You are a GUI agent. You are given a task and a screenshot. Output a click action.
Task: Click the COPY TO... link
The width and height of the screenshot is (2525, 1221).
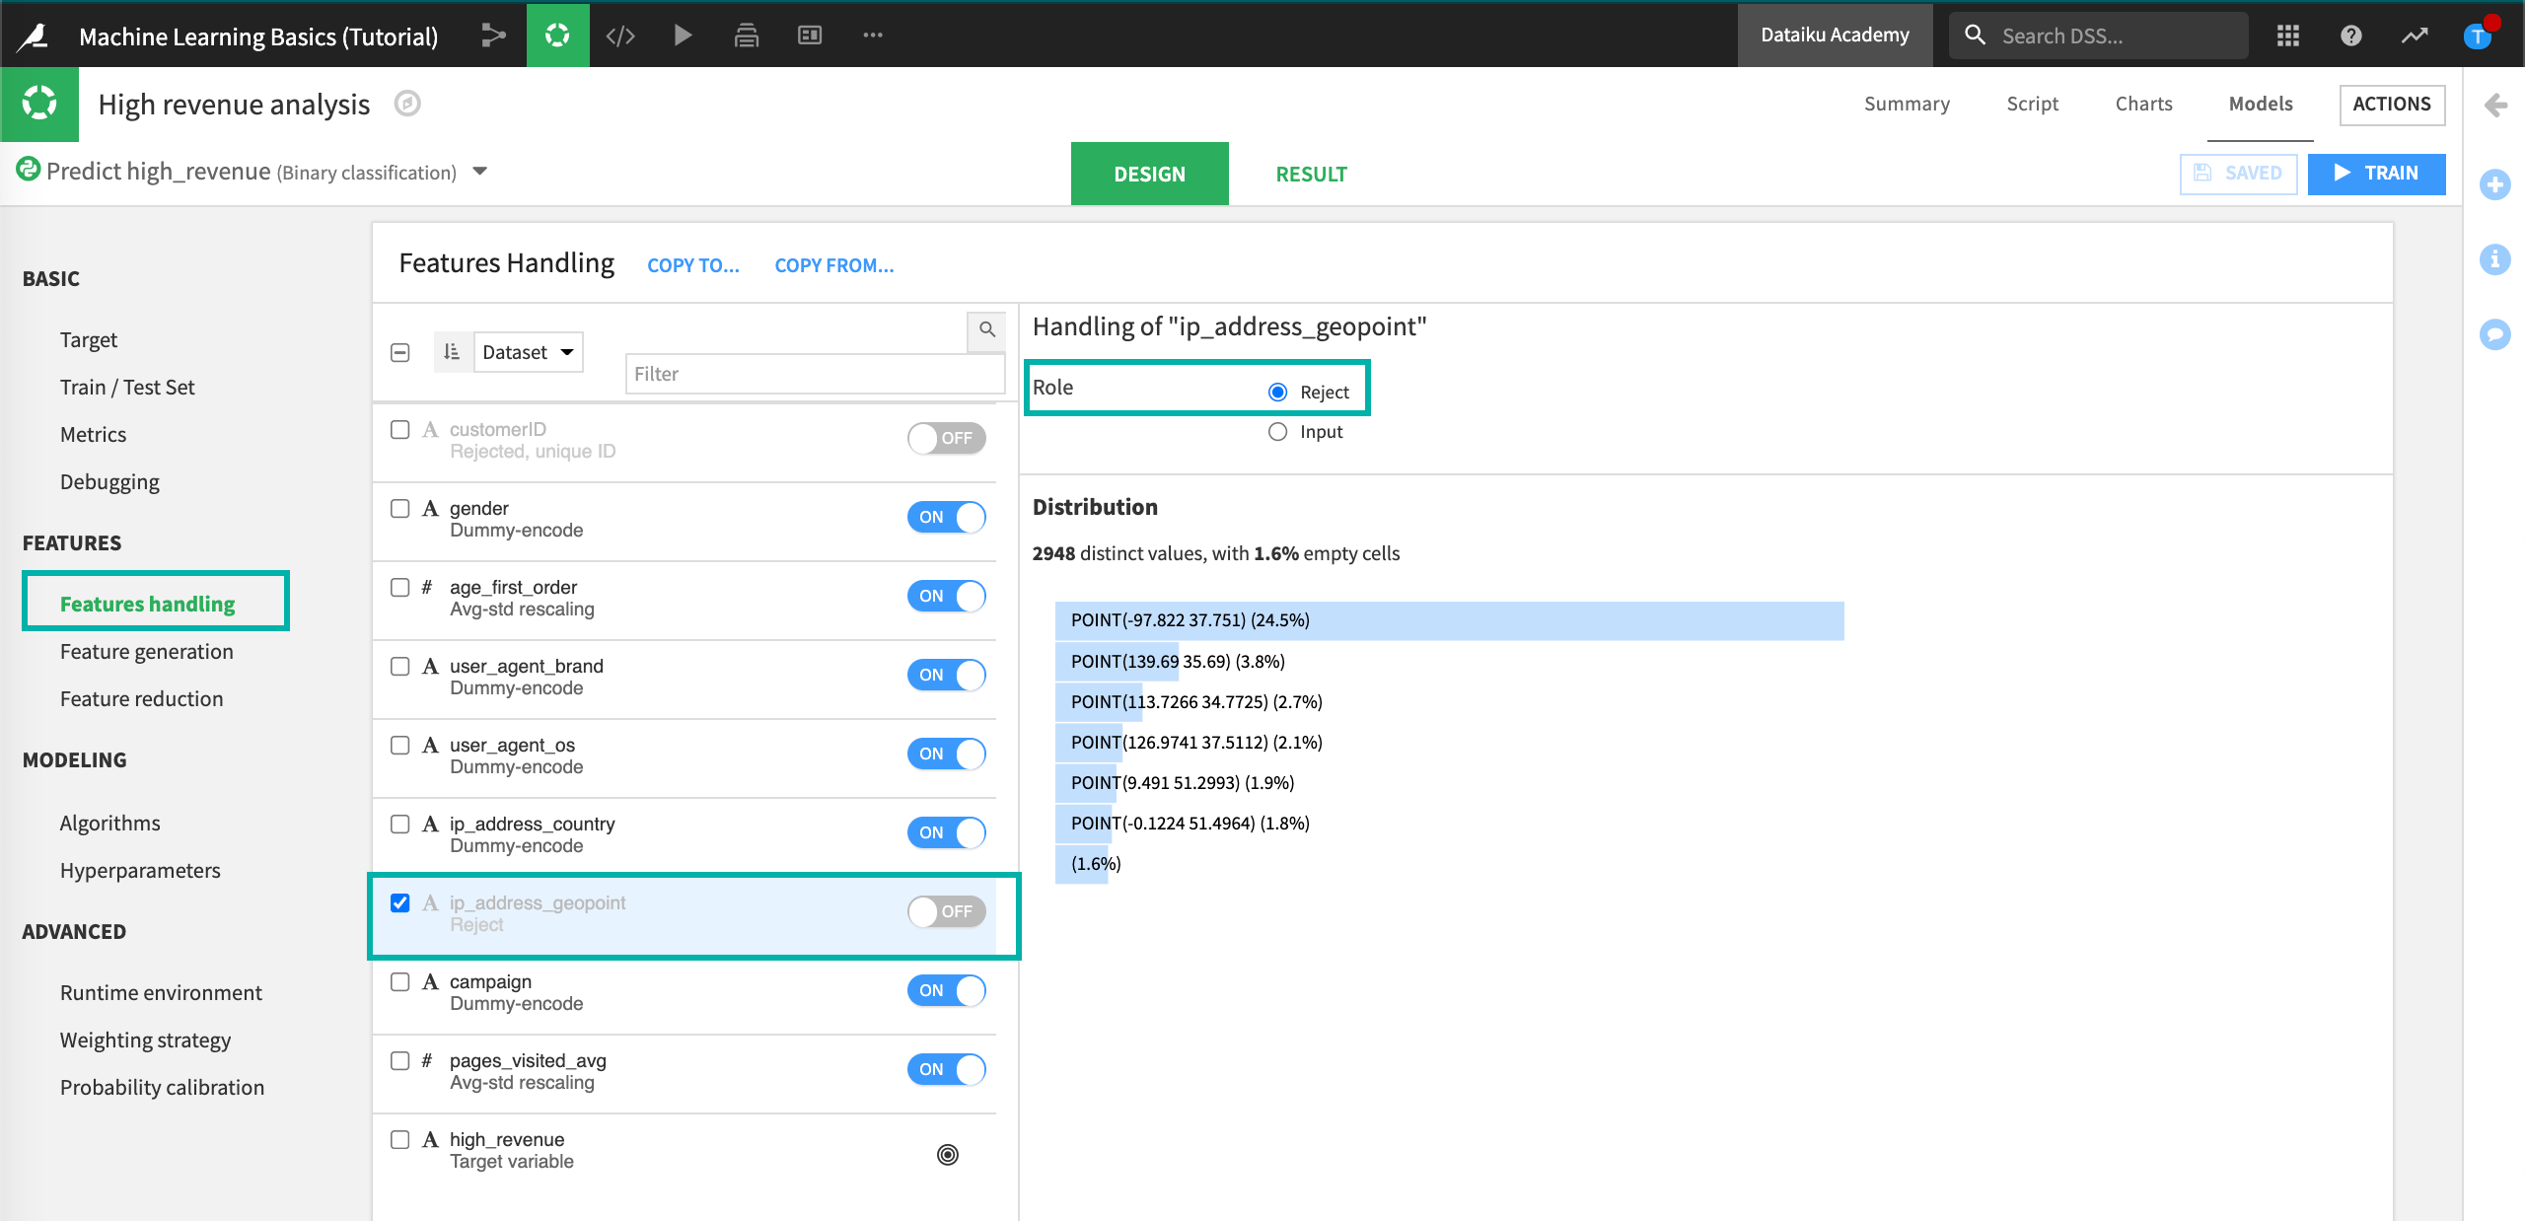click(693, 265)
